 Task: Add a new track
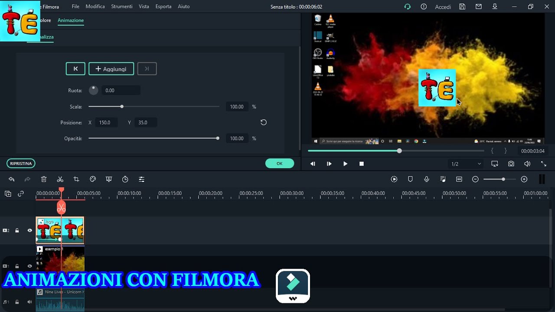point(8,194)
